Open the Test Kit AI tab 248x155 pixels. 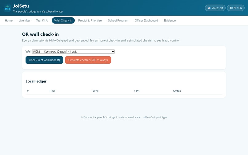point(42,20)
